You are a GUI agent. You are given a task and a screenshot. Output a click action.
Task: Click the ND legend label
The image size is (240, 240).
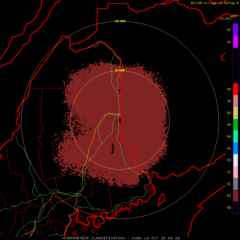click(229, 208)
